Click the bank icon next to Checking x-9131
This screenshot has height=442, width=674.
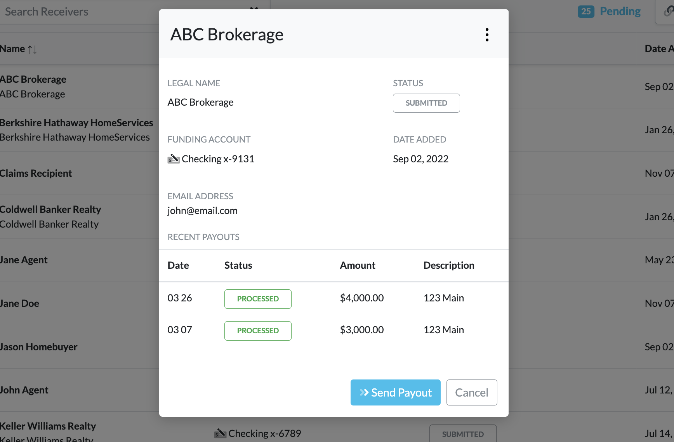click(173, 159)
